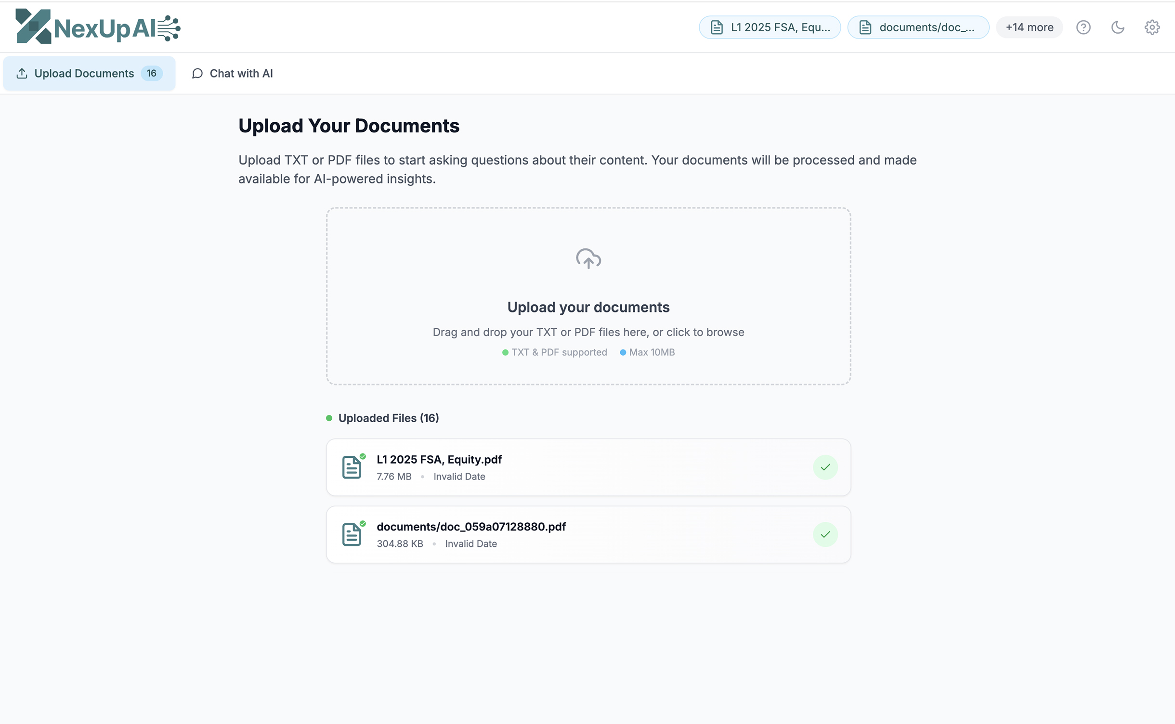Click the 7.76 MB file size
1175x724 pixels.
point(393,477)
